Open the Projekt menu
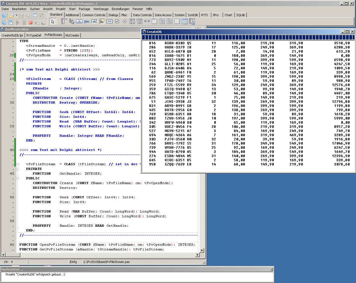The image size is (356, 283). (60, 9)
